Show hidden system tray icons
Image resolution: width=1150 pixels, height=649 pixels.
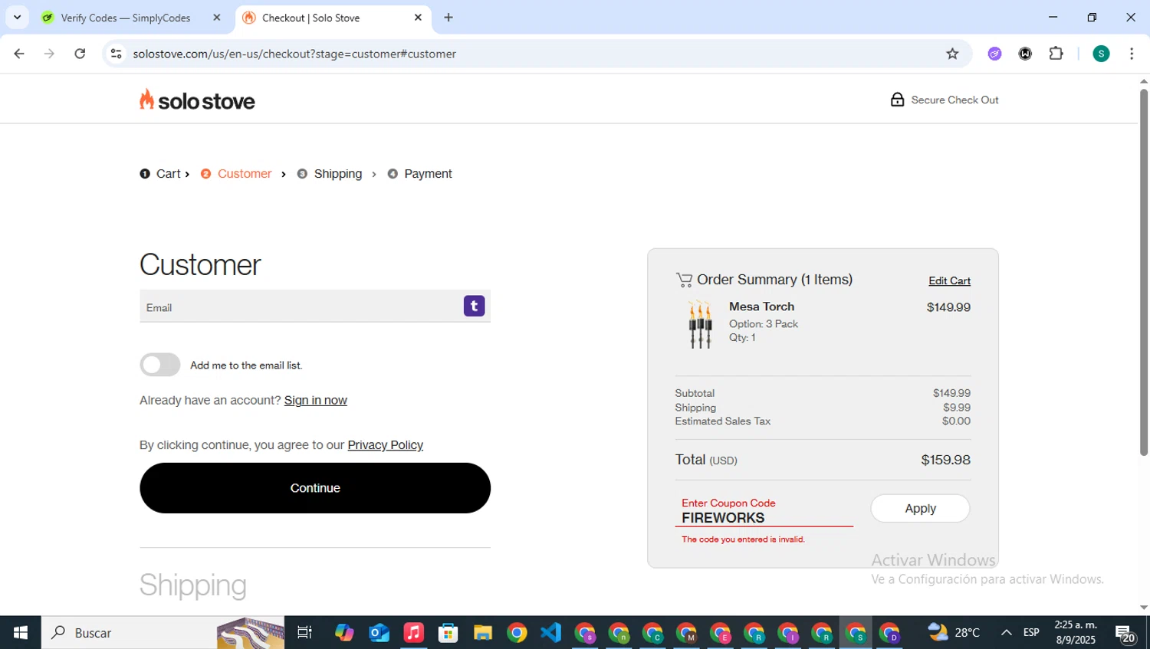pyautogui.click(x=1006, y=633)
